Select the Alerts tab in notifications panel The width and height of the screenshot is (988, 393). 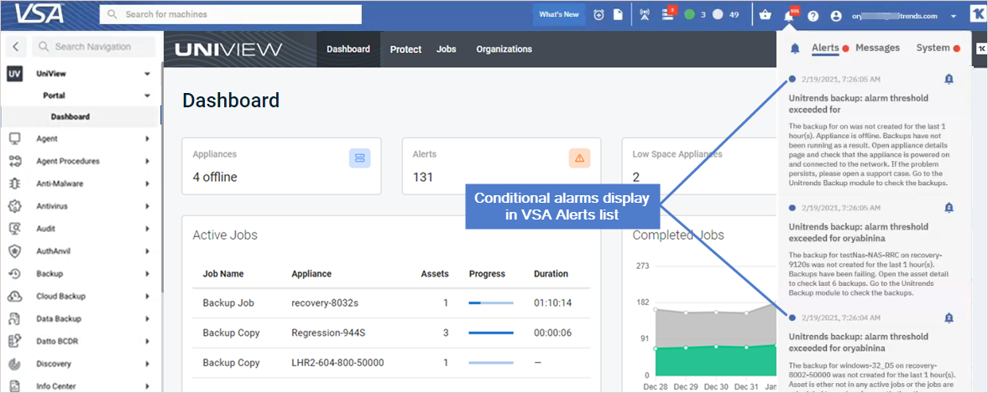[x=825, y=49]
